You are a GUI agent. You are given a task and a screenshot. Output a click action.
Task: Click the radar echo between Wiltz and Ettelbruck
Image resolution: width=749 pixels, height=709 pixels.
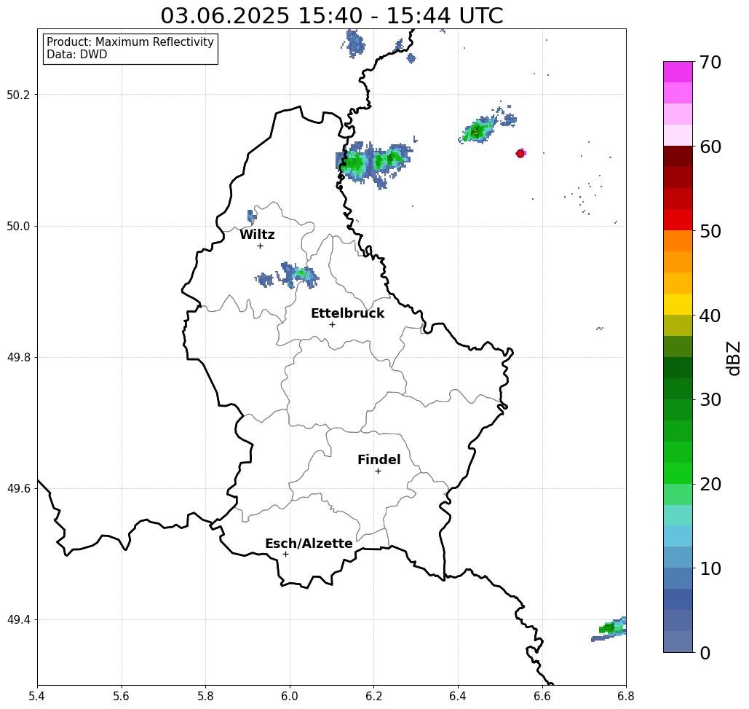[298, 275]
